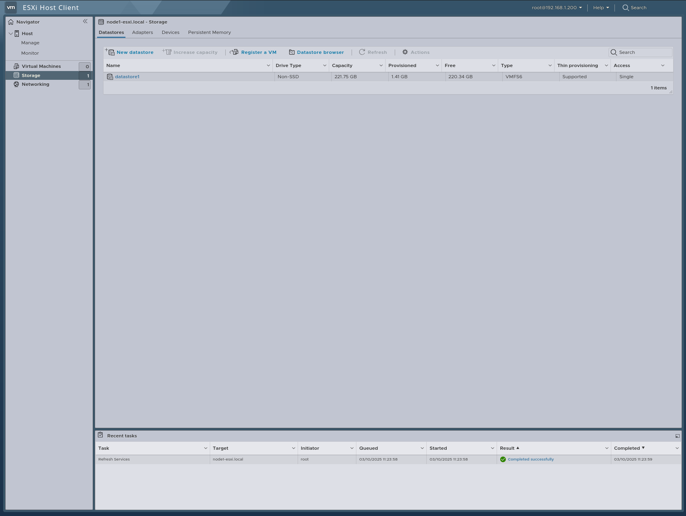Select Networking in the Navigator

(36, 84)
